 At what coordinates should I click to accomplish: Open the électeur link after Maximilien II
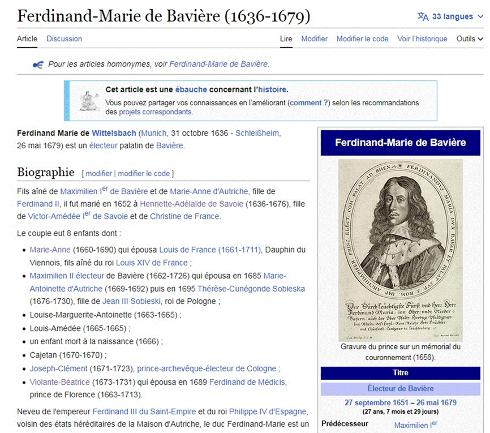90,276
